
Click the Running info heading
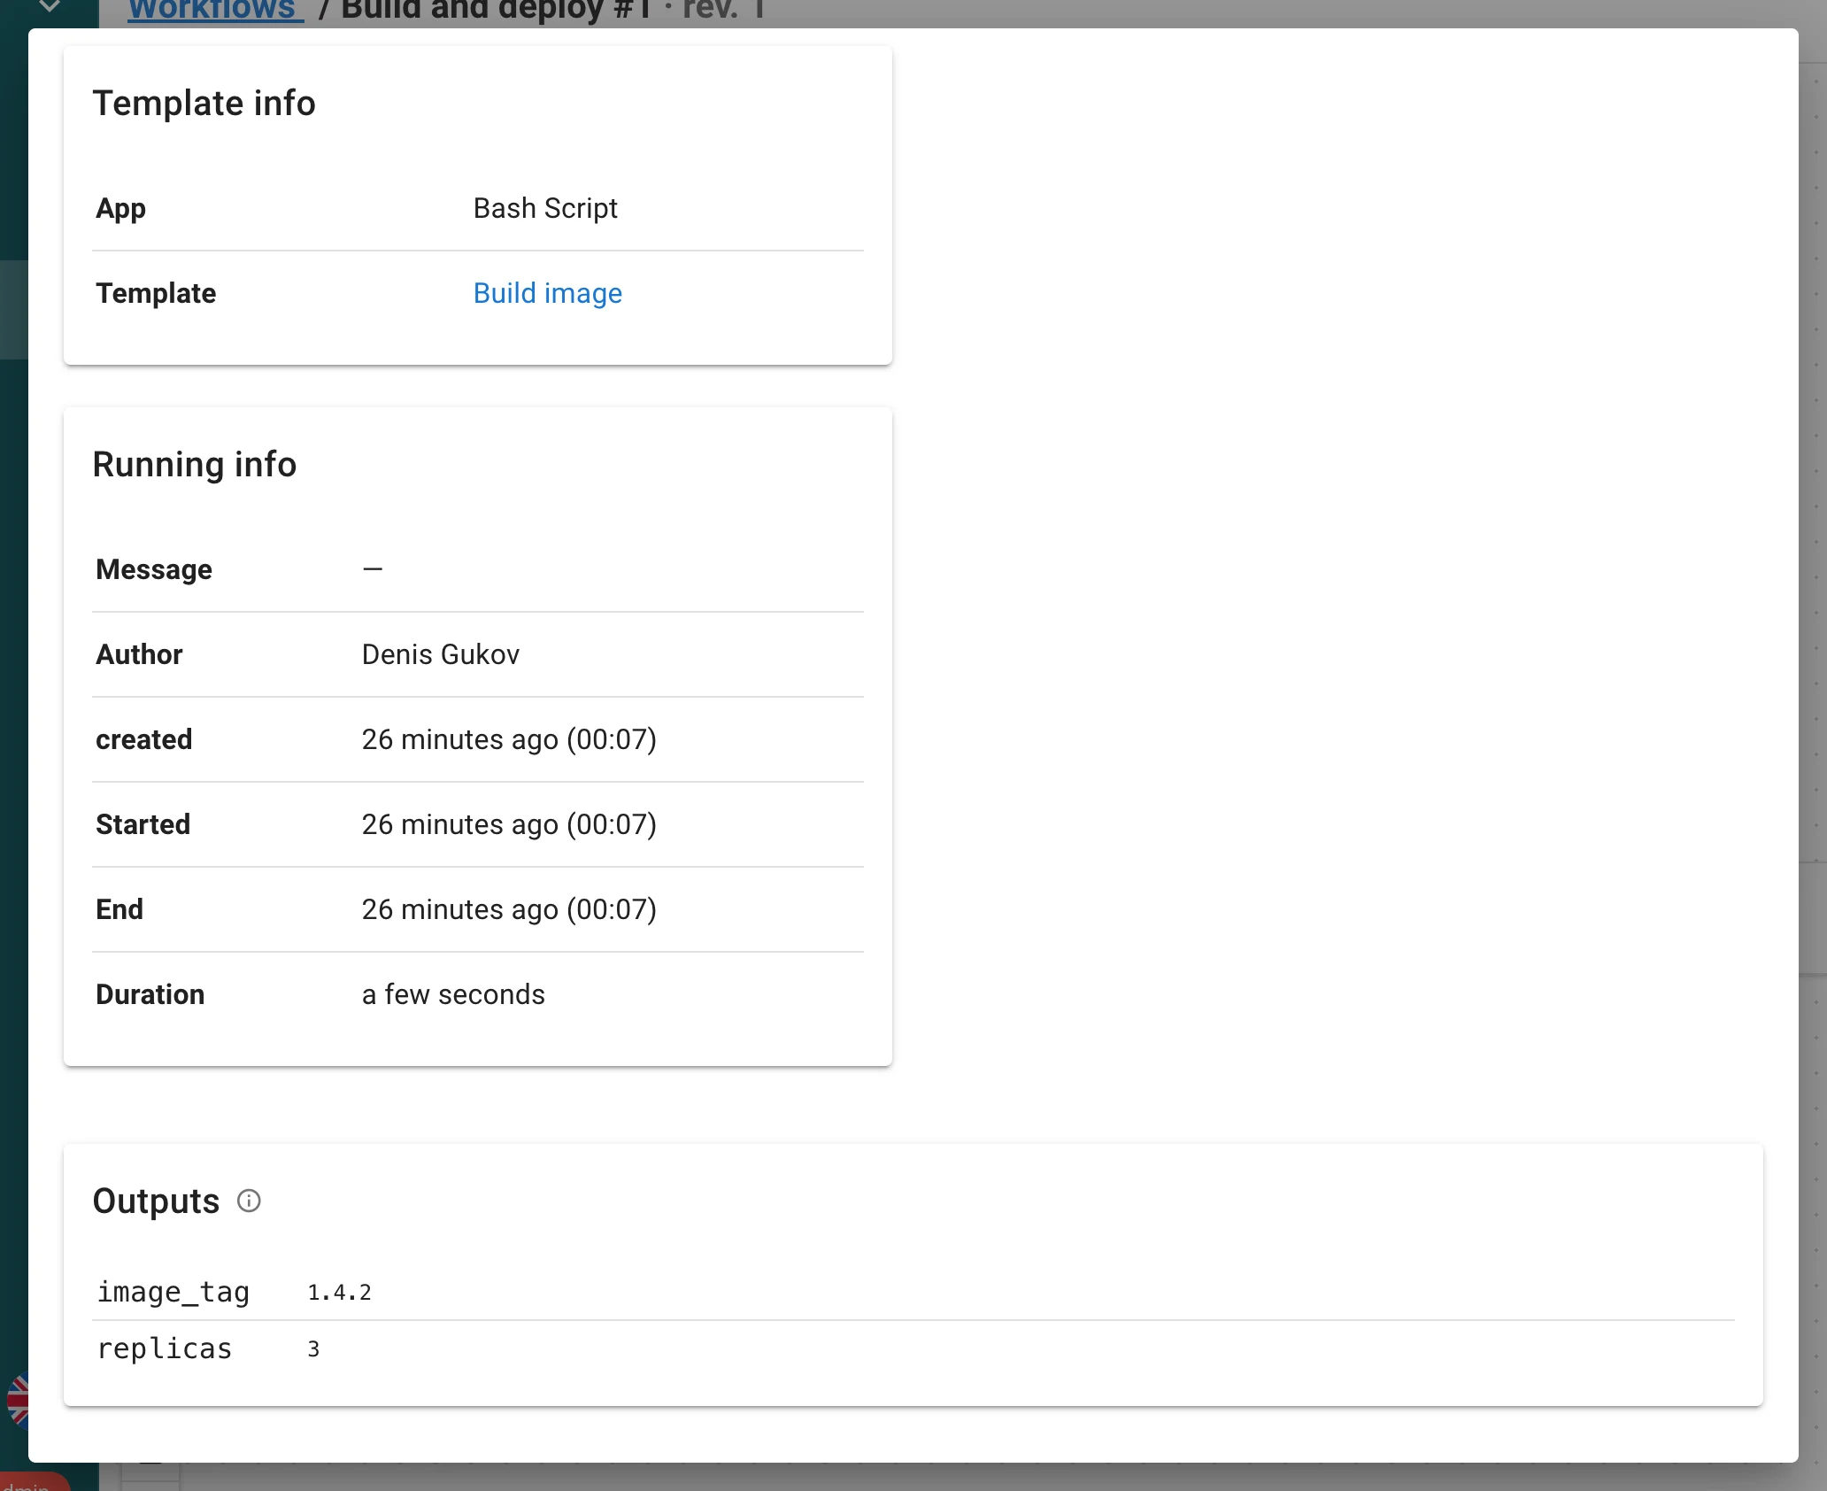coord(195,465)
